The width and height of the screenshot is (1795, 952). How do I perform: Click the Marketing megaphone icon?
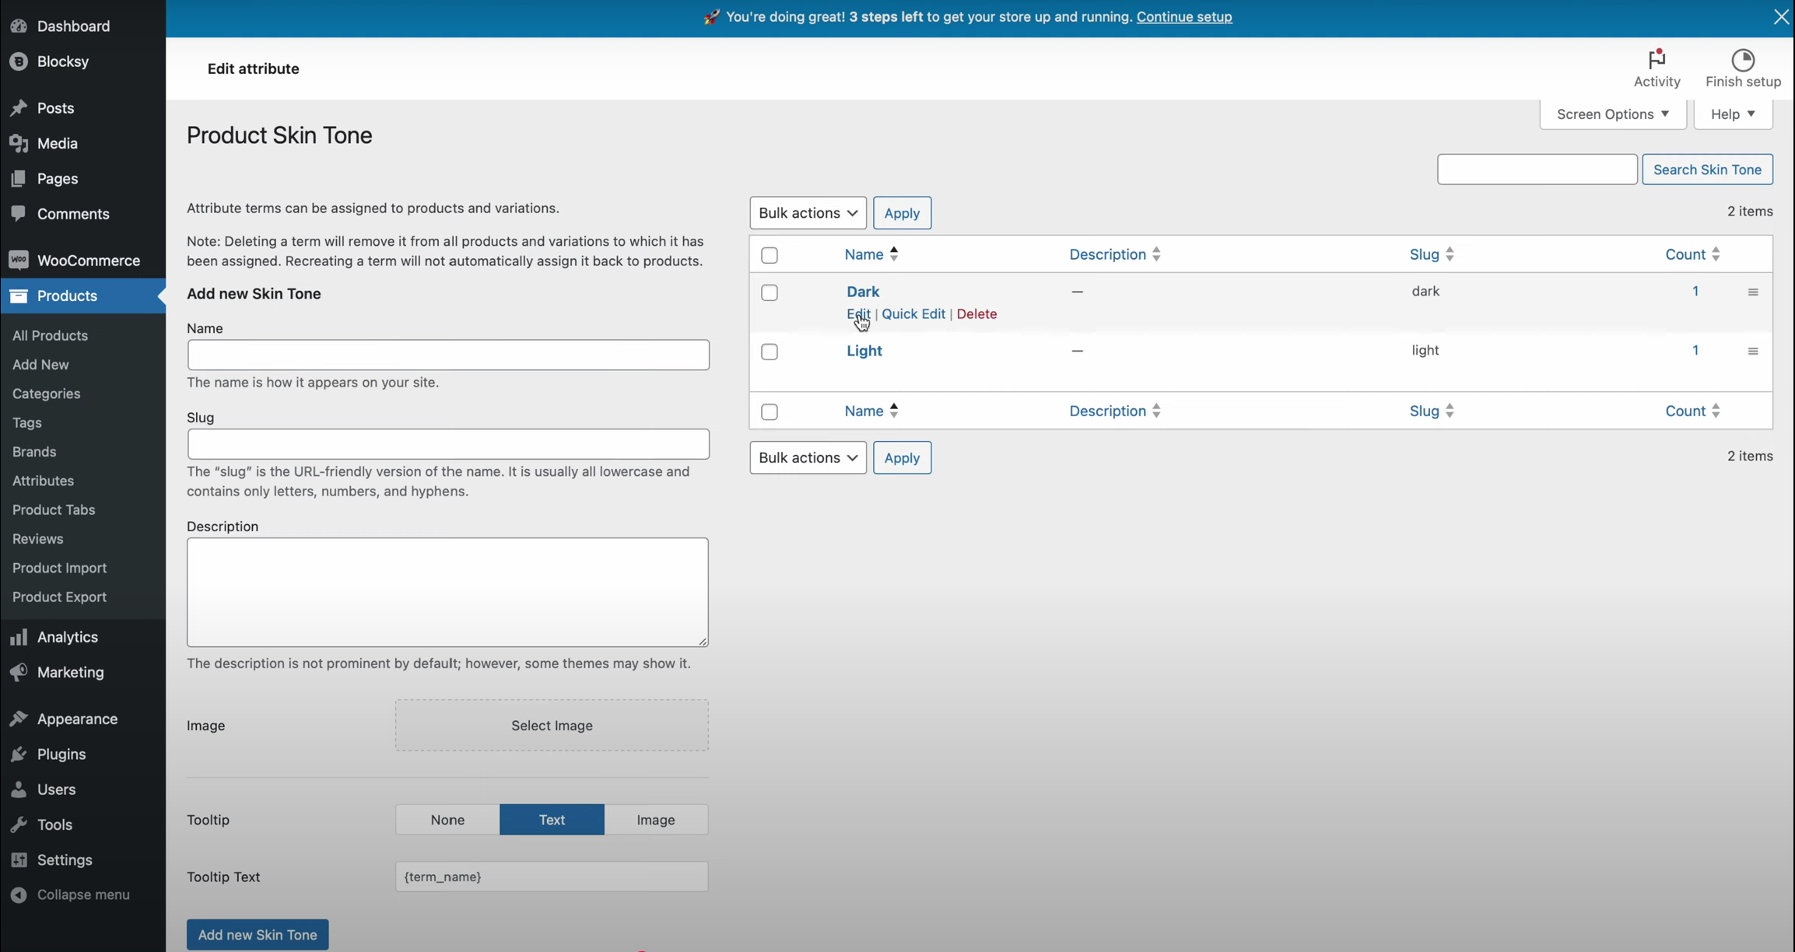[19, 672]
